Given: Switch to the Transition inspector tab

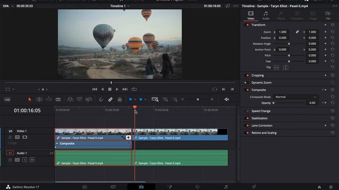Looking at the screenshot, I should point(297,16).
